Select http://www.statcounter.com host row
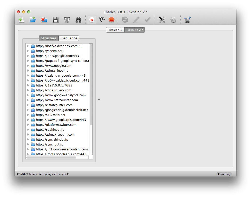The image size is (251, 197). [57, 100]
